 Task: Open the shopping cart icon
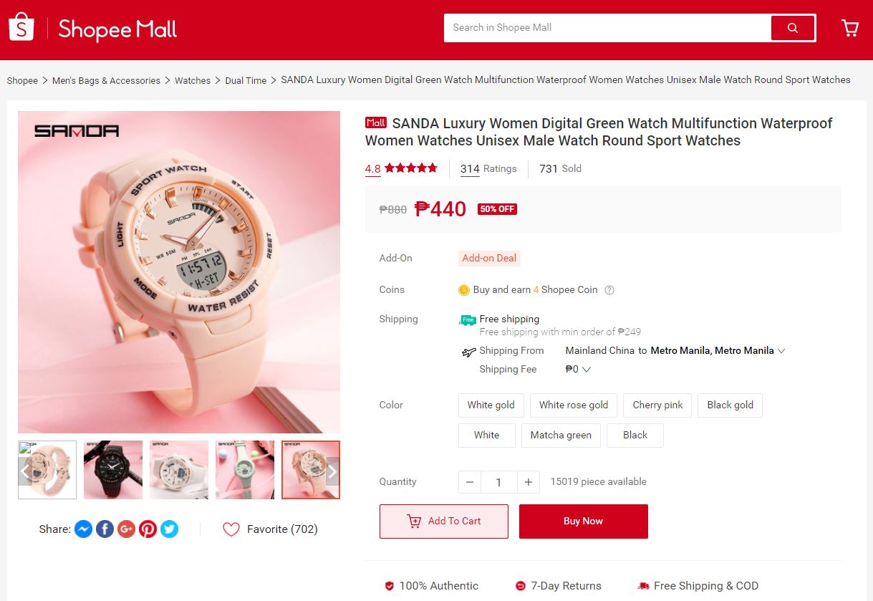tap(850, 28)
